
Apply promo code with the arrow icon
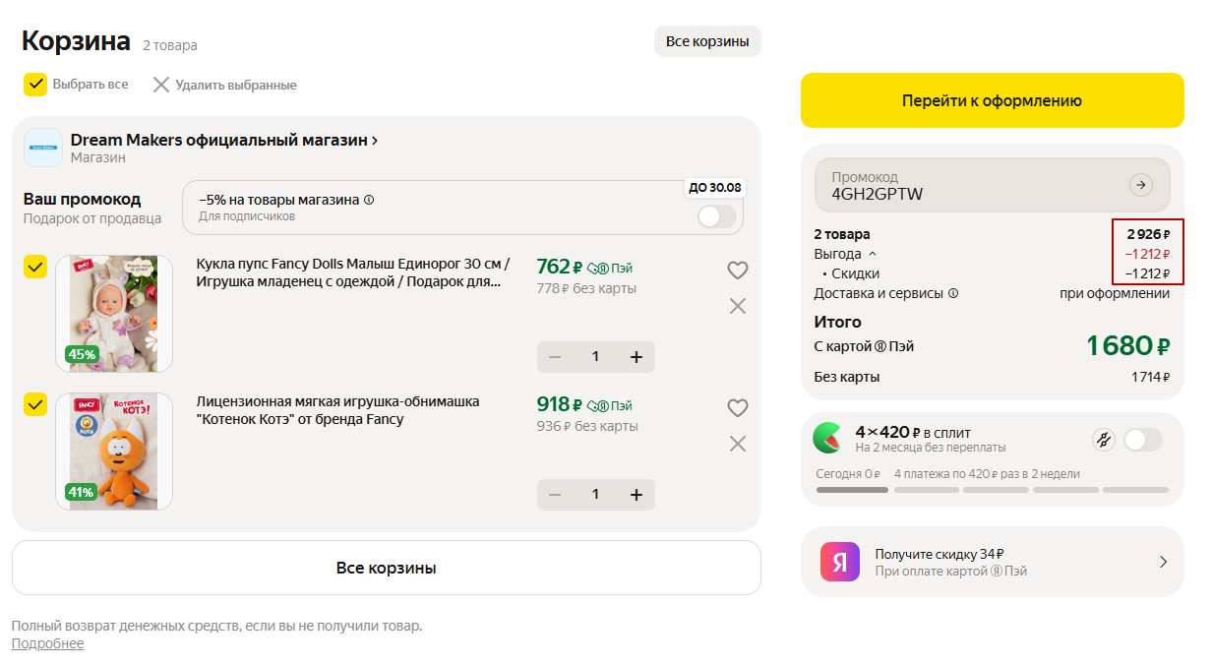click(1140, 185)
